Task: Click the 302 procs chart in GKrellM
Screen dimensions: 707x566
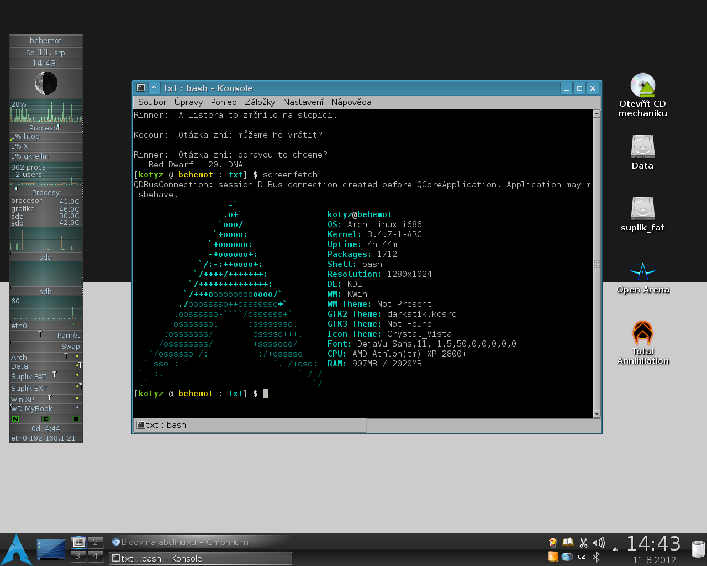Action: click(46, 174)
